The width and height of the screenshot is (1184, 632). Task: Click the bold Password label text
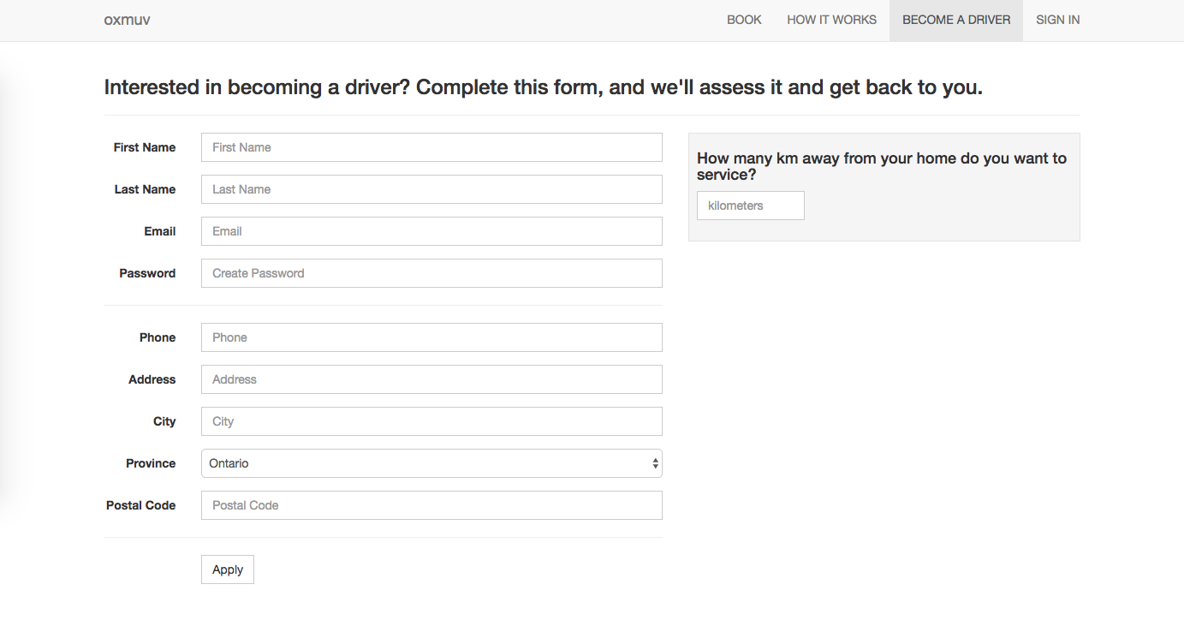tap(147, 273)
